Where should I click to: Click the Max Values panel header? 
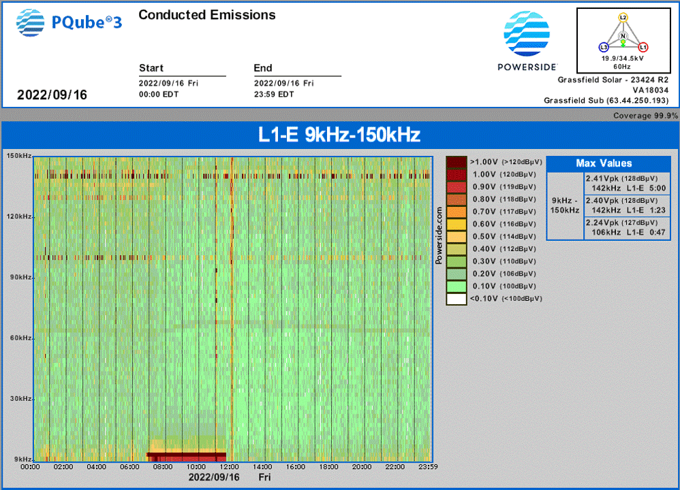coord(603,163)
